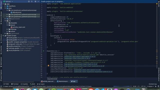Select the MainActivity Kotlin file in tree
The height and width of the screenshot is (90, 160).
[16, 12]
